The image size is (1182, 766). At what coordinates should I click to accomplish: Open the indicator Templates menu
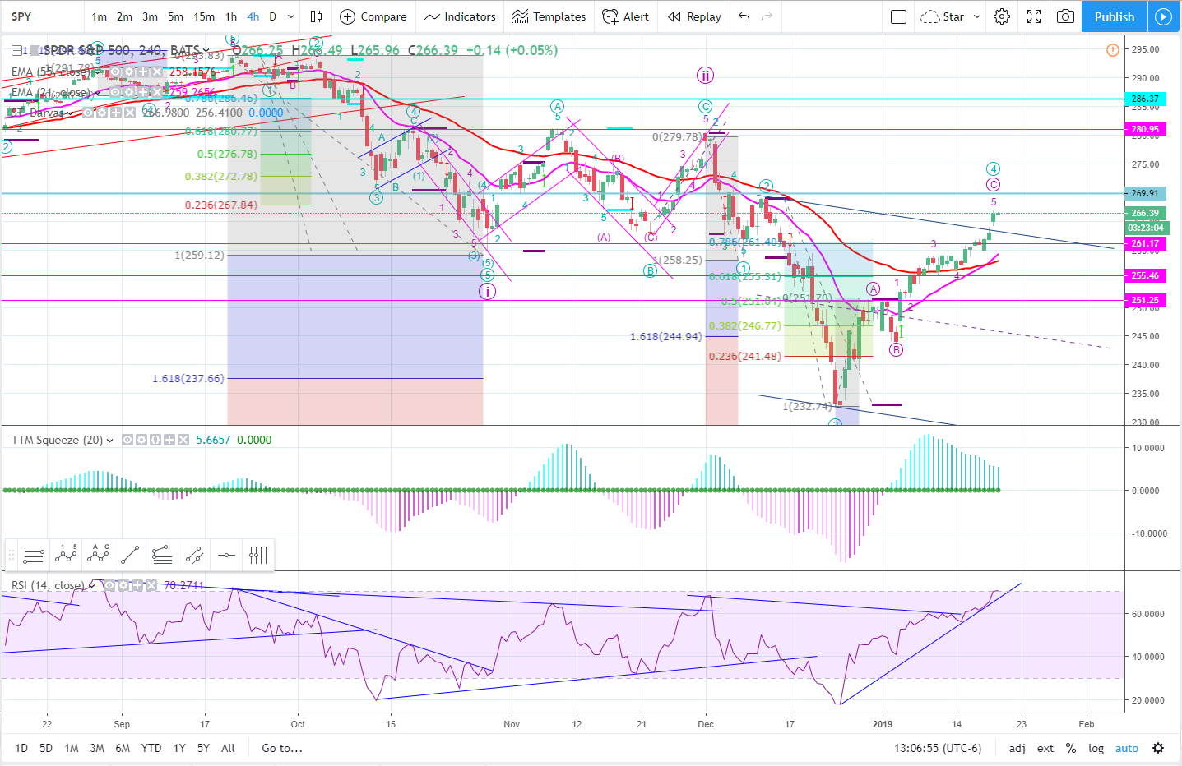point(549,16)
